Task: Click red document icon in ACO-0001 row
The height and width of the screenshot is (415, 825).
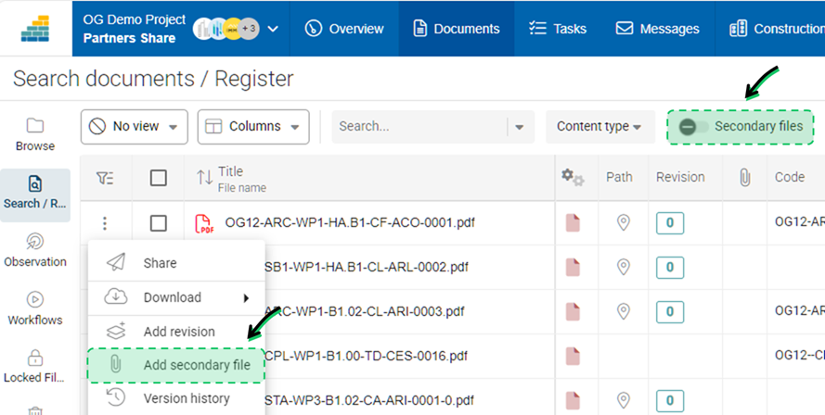Action: pos(573,222)
